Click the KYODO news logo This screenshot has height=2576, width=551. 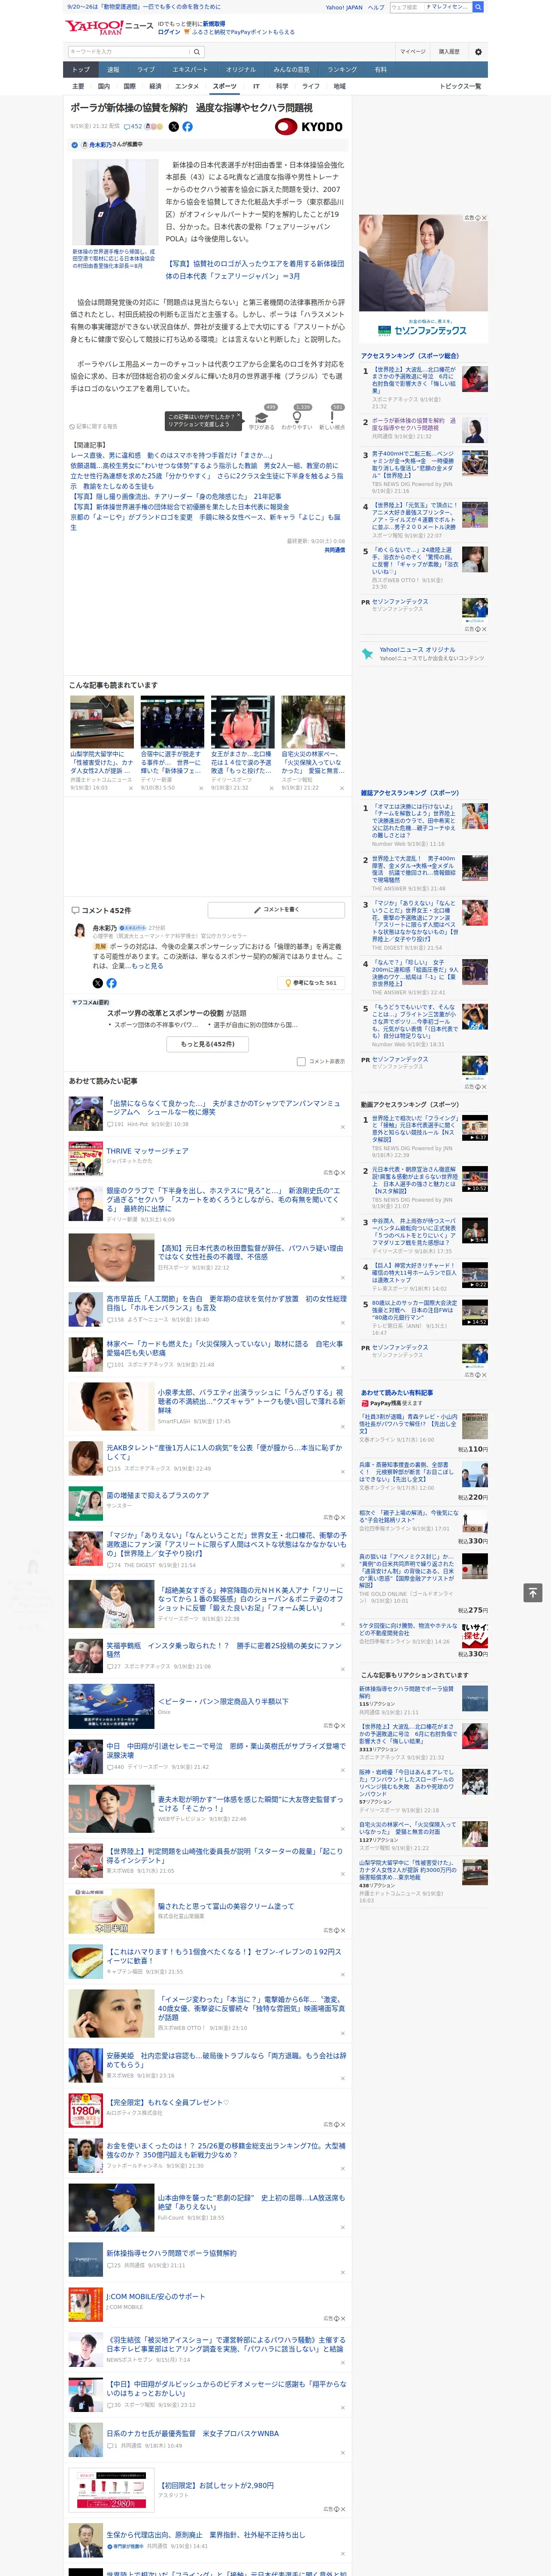[309, 127]
